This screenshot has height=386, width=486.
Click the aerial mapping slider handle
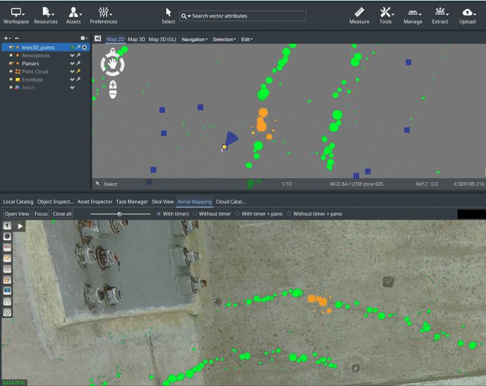pyautogui.click(x=119, y=214)
